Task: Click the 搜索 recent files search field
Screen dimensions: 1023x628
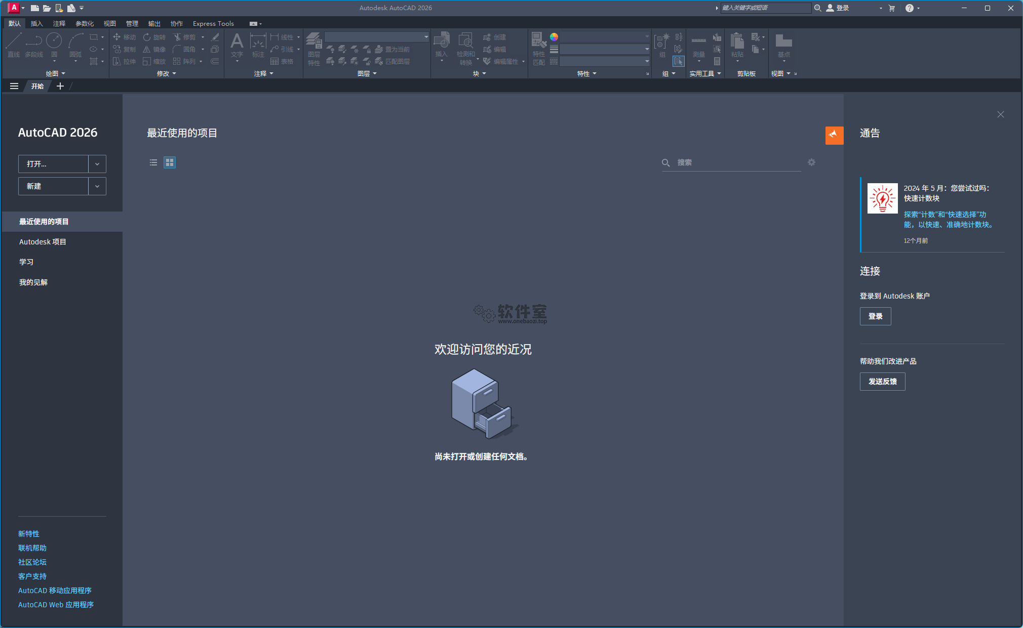Action: 731,162
